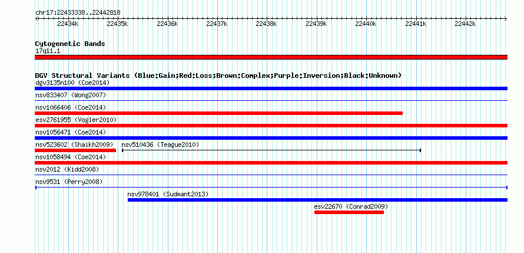This screenshot has width=524, height=253.
Task: Open variant dgv3135n100 (Coe2014) label
Action: pos(72,83)
